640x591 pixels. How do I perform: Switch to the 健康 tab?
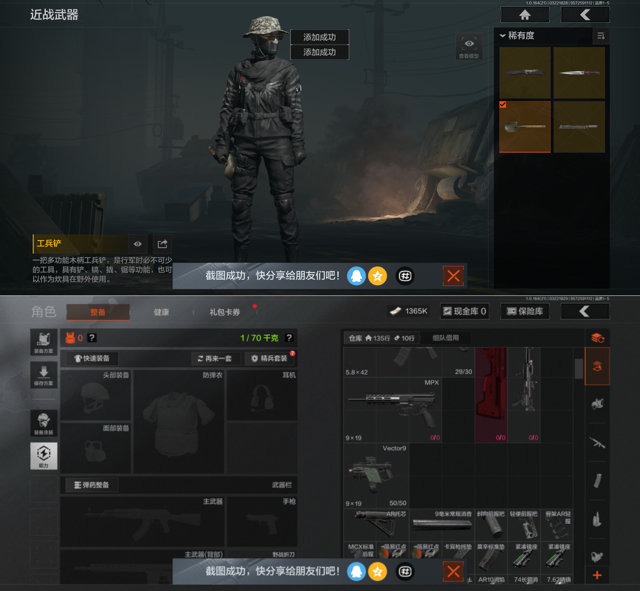tap(161, 312)
